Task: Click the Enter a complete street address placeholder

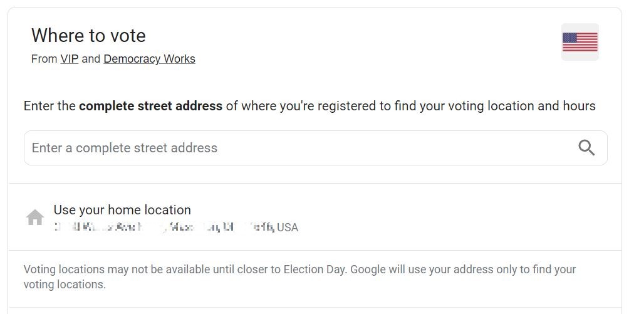Action: pos(124,148)
